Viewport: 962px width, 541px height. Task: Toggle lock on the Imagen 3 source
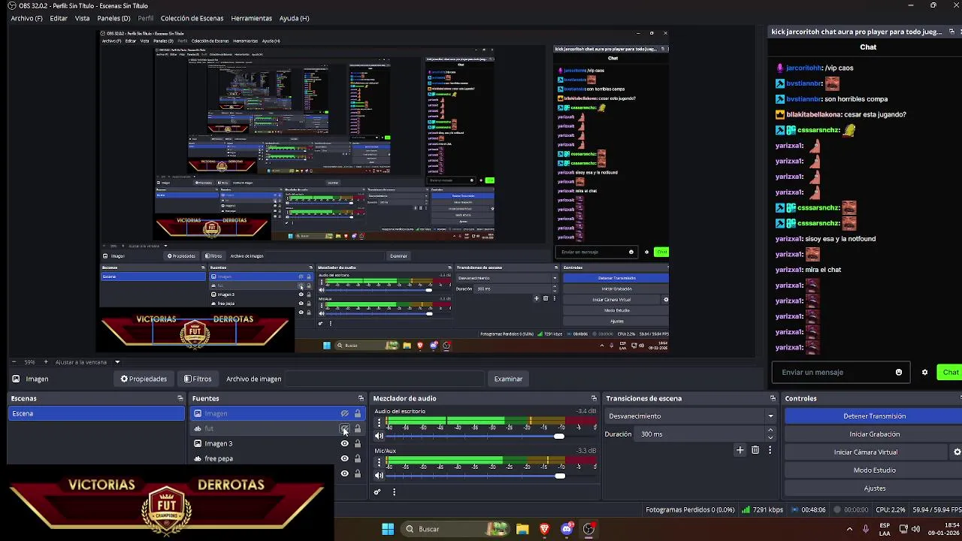point(358,443)
